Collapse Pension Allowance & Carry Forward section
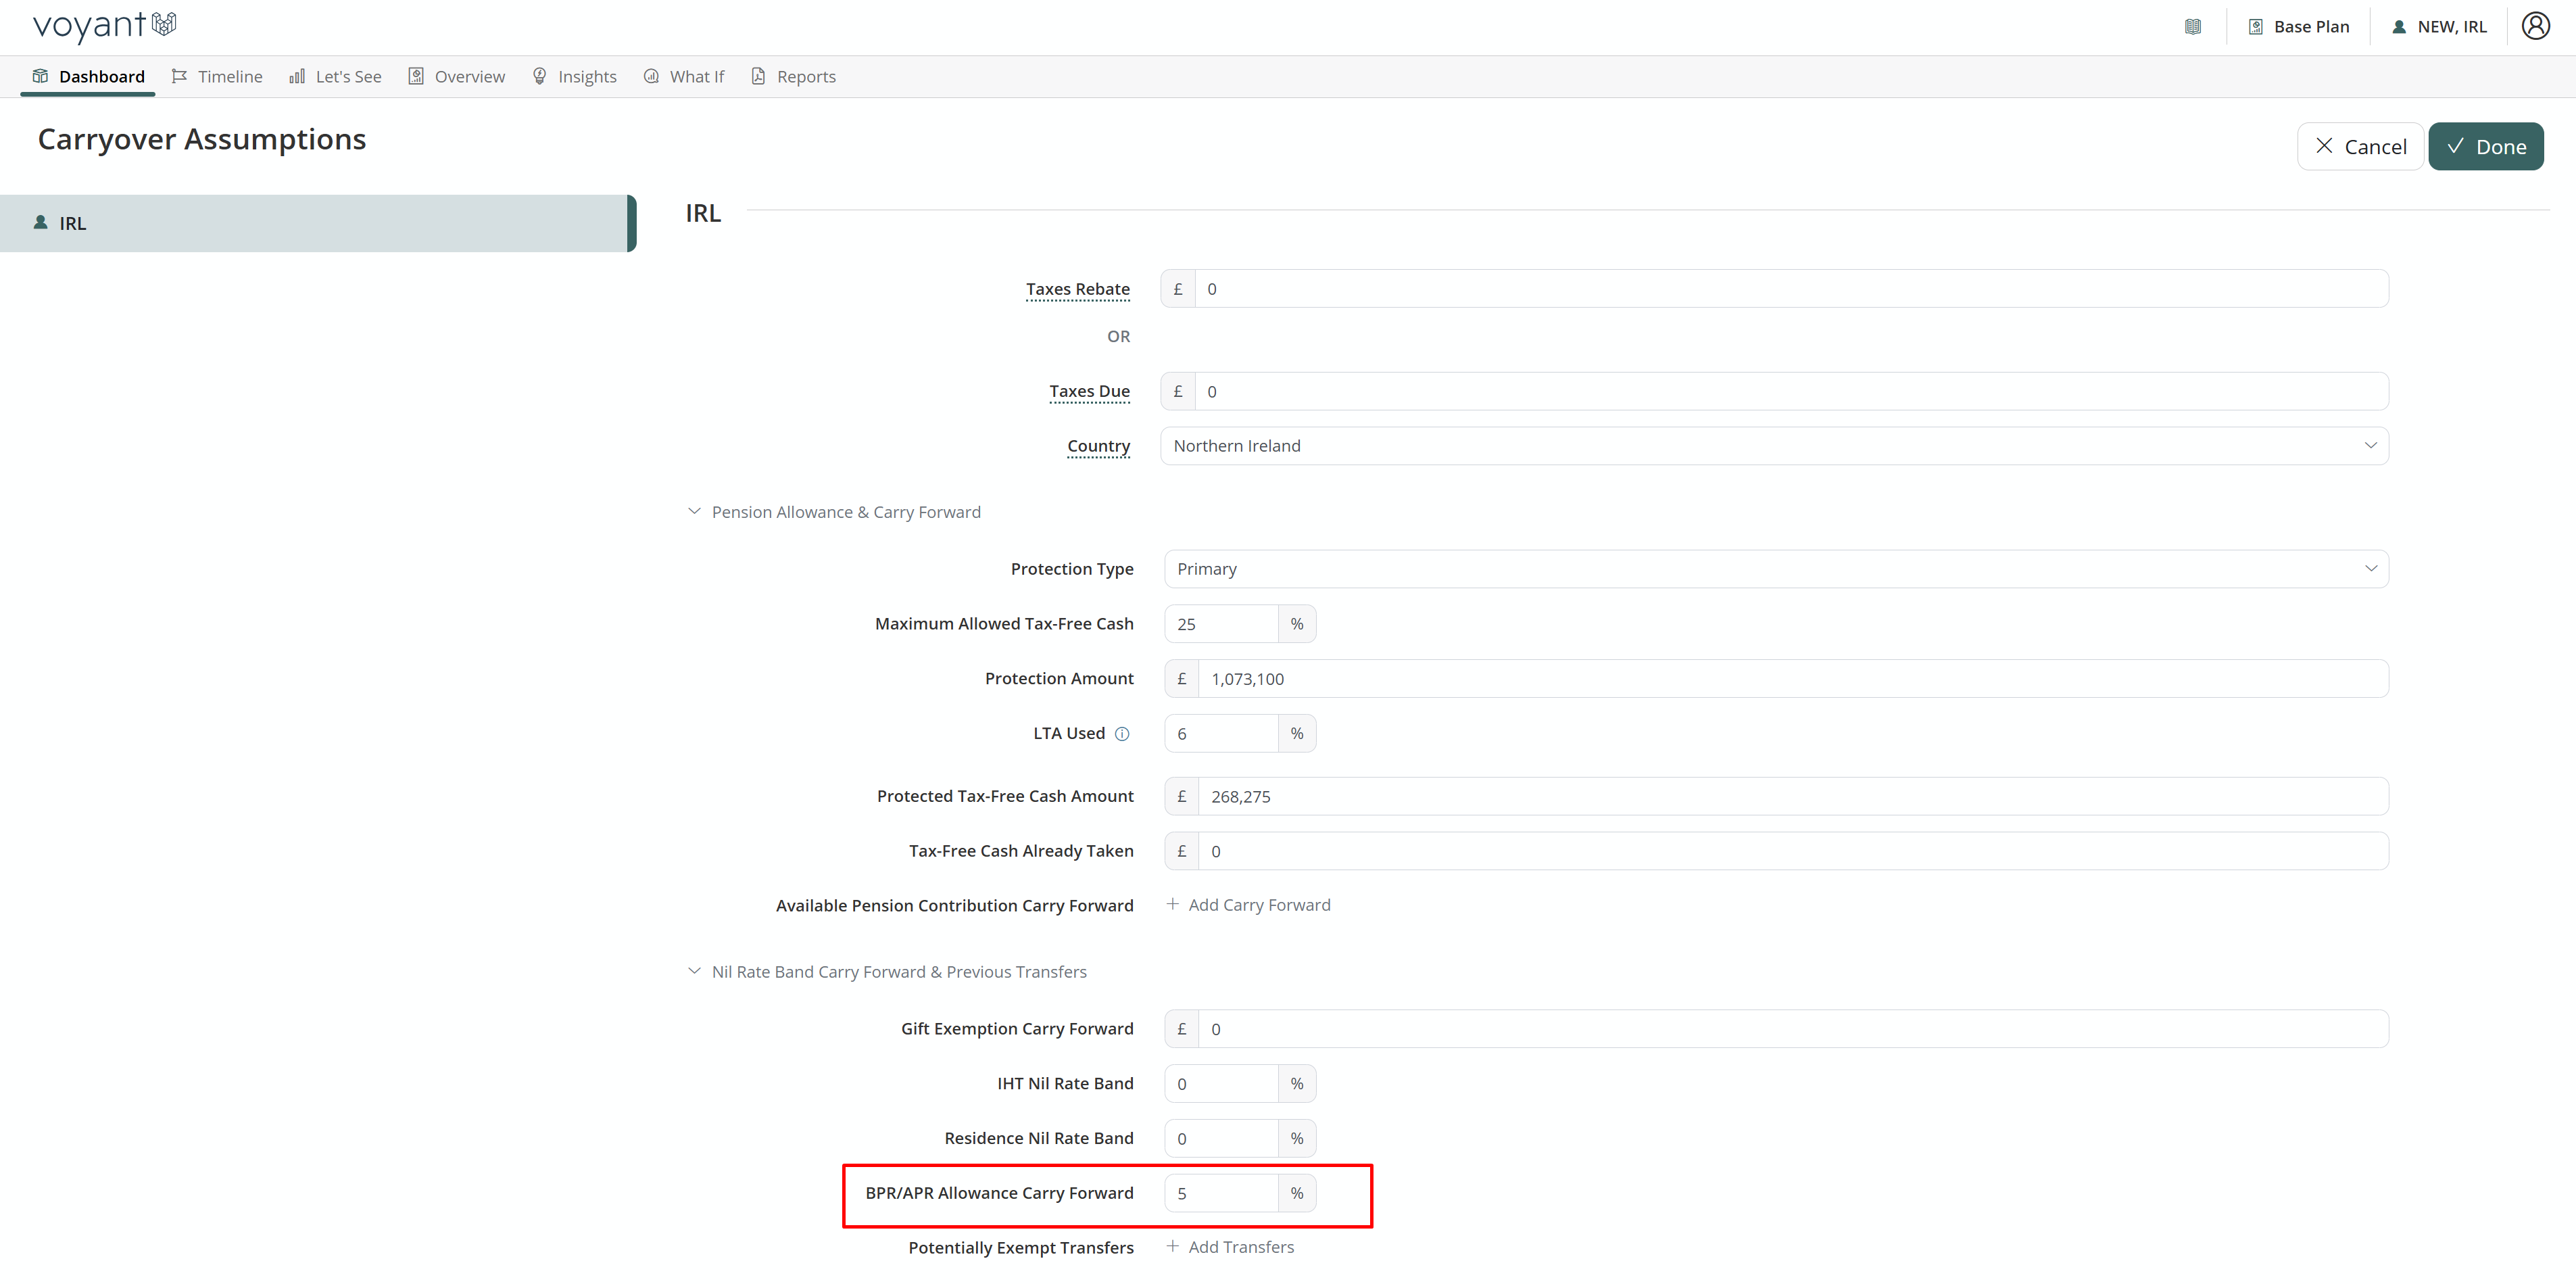 coord(834,512)
